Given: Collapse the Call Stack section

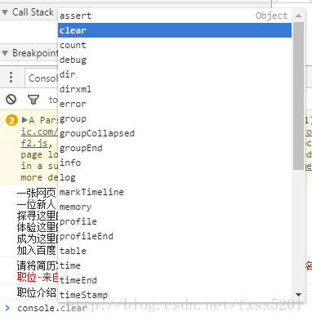Looking at the screenshot, I should [5, 12].
